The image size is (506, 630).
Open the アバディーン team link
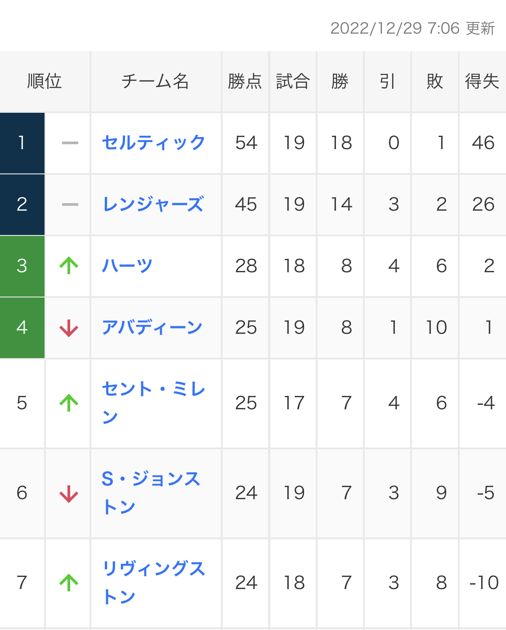152,327
